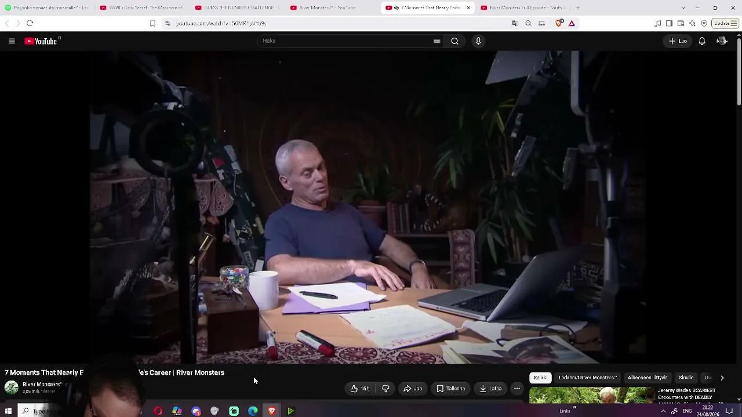Image resolution: width=742 pixels, height=417 pixels.
Task: Start voice search with the microphone
Action: 478,41
